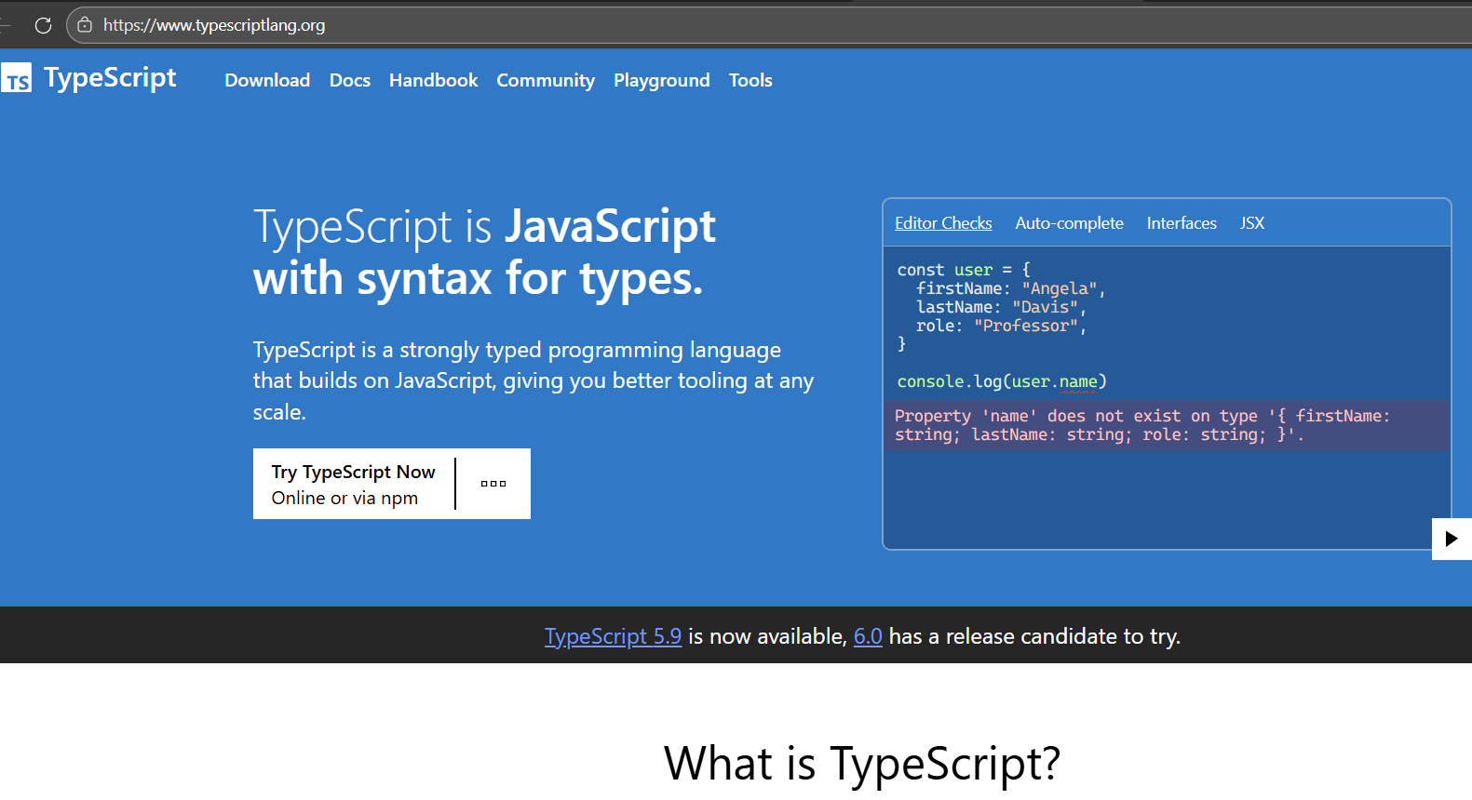This screenshot has height=800, width=1472.
Task: Select the Editor Checks tab
Action: [x=943, y=223]
